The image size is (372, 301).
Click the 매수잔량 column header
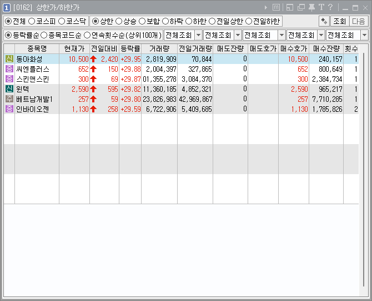326,49
